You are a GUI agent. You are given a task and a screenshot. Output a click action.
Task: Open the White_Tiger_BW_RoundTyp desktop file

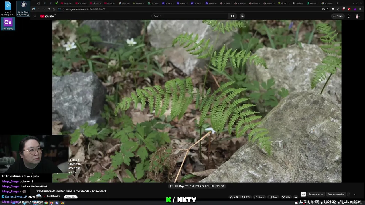24,9
